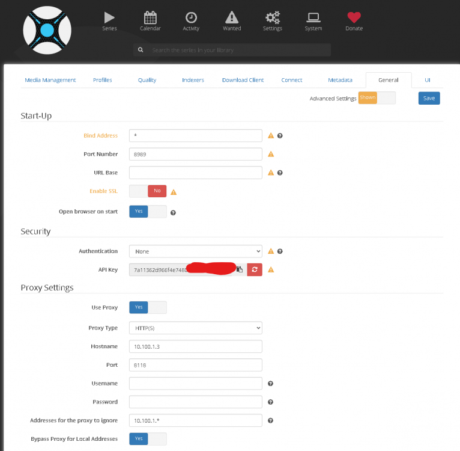Select the General tab
Viewport: 460px width, 451px height.
pos(389,80)
